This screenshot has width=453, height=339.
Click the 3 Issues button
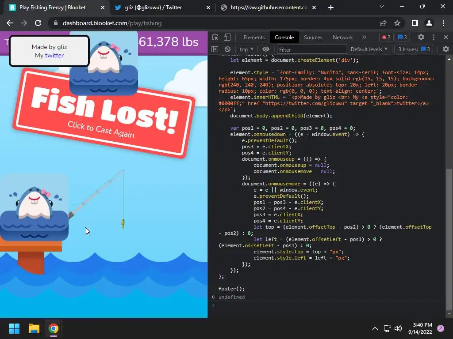414,49
